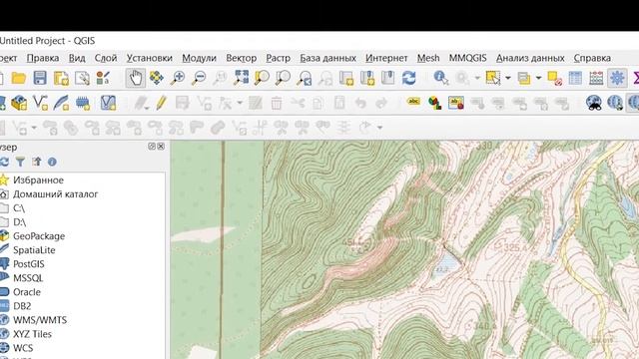Select Домашний каталог in Browser tree
639x359 pixels.
pyautogui.click(x=56, y=194)
